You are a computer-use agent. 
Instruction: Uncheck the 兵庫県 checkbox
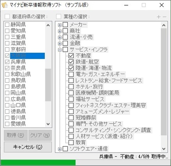(x=7, y=62)
